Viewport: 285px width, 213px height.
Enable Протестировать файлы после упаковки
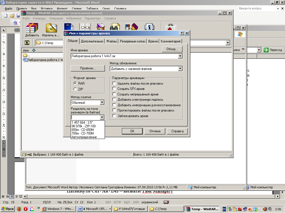pos(114,110)
